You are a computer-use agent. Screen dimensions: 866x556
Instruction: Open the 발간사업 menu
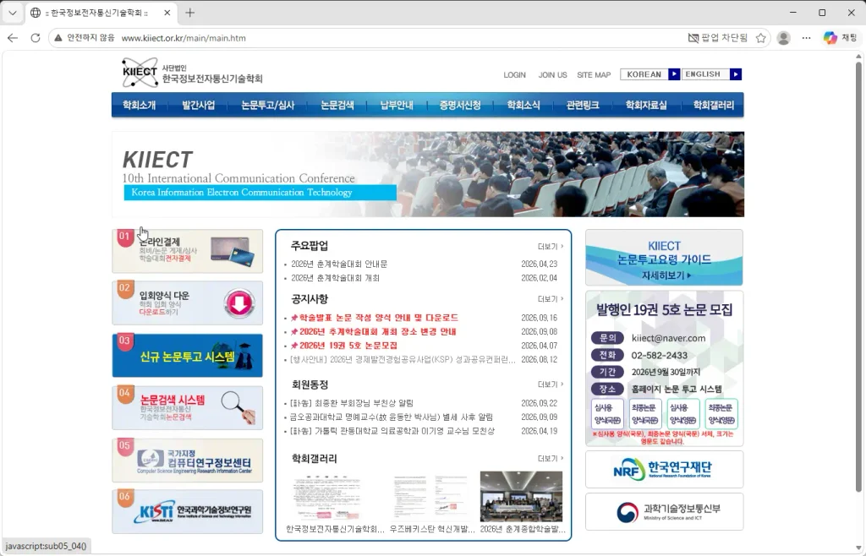198,106
